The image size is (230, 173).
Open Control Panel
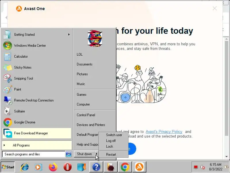(x=86, y=115)
